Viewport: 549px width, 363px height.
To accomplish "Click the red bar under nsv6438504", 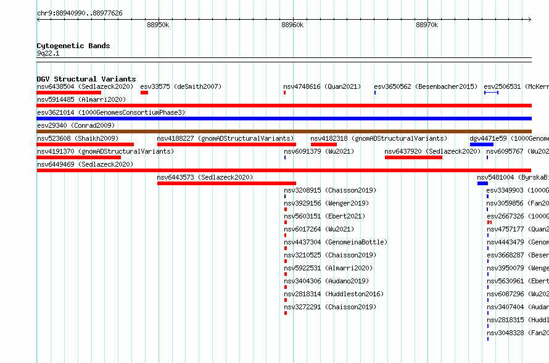I will click(x=69, y=93).
